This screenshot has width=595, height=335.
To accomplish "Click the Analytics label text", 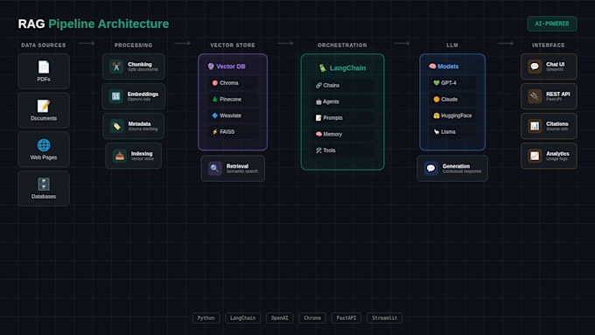I will [558, 154].
